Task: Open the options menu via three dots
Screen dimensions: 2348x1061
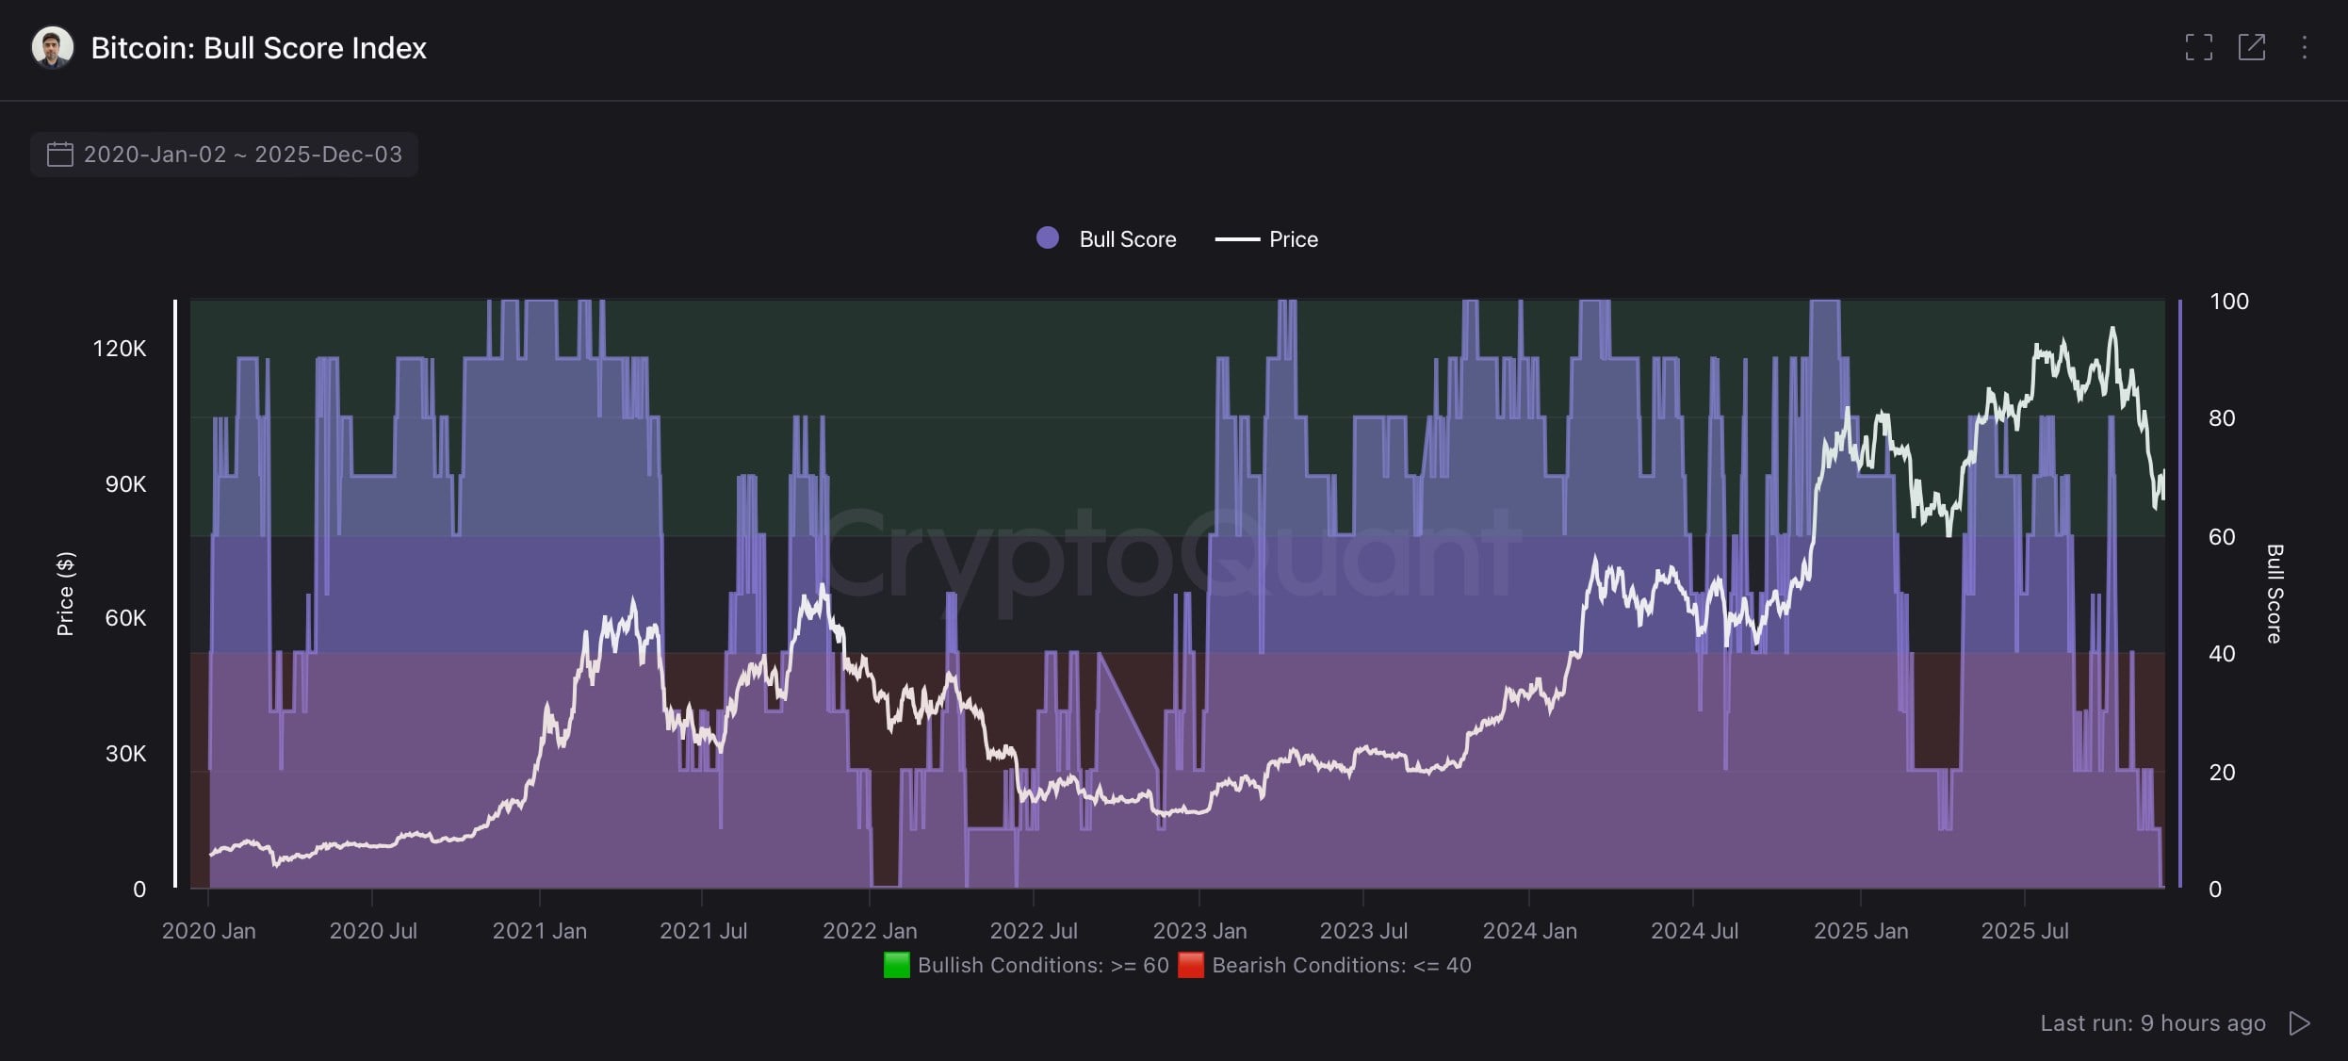Action: click(2305, 47)
